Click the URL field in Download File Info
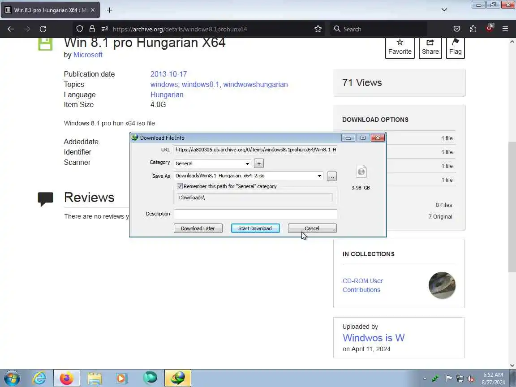 point(255,150)
